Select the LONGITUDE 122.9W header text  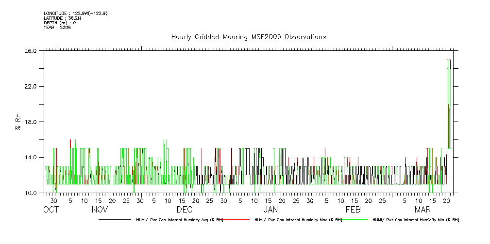coord(75,13)
